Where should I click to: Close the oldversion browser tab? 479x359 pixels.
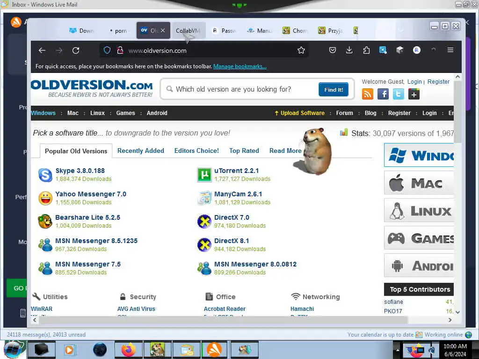pyautogui.click(x=163, y=30)
